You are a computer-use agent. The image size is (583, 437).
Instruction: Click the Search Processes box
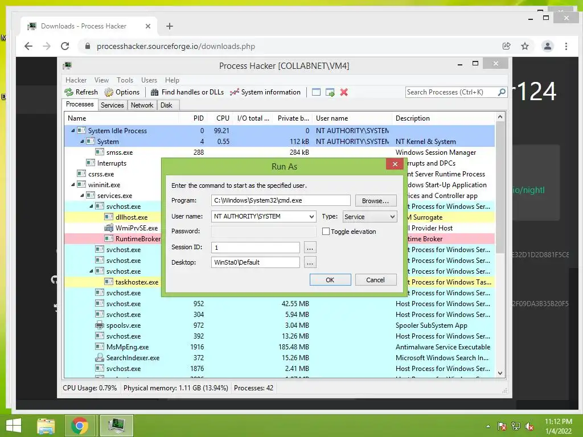click(451, 92)
